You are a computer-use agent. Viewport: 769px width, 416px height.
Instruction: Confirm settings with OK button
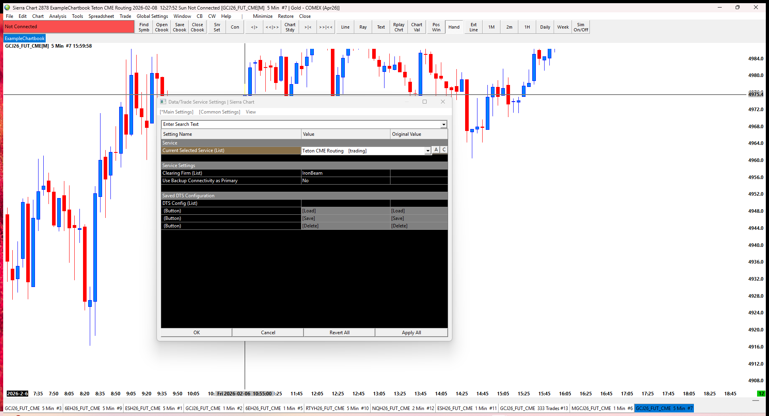tap(197, 333)
